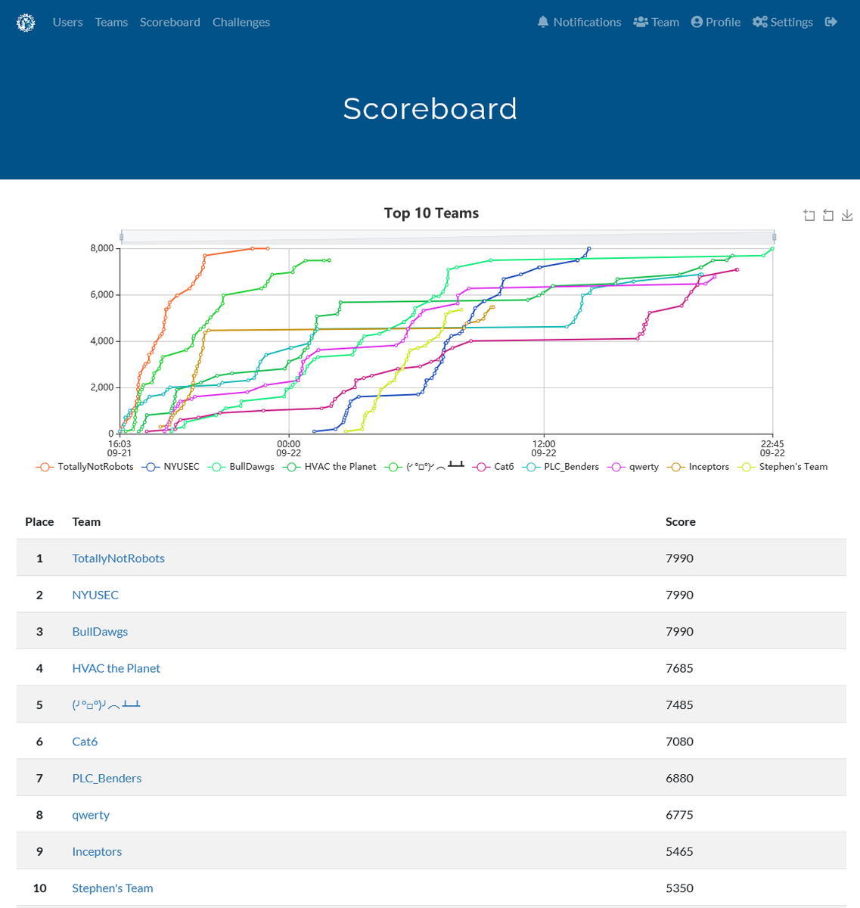Click the right handle of chart zoom slider
The image size is (860, 908).
coord(774,238)
